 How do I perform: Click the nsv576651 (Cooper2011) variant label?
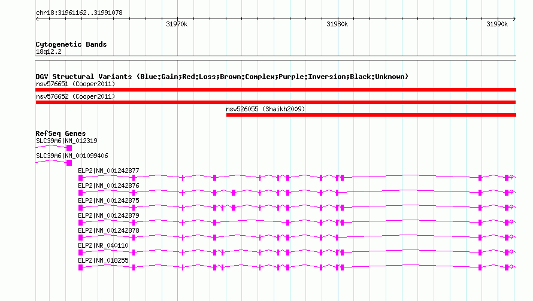(x=75, y=84)
